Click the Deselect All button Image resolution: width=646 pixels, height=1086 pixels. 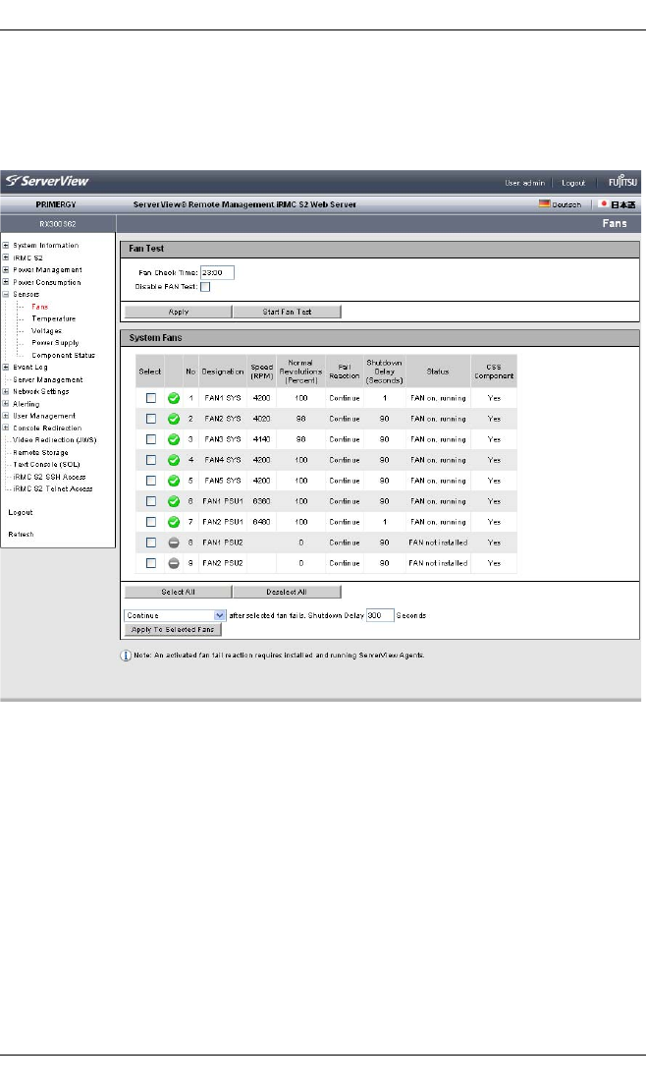pyautogui.click(x=287, y=593)
